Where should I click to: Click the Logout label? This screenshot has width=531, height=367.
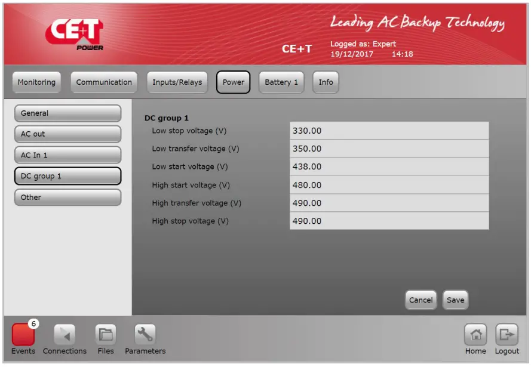tap(507, 351)
